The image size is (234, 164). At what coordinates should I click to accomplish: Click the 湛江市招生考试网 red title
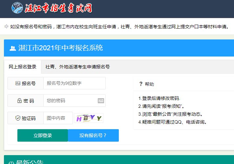pos(58,8)
